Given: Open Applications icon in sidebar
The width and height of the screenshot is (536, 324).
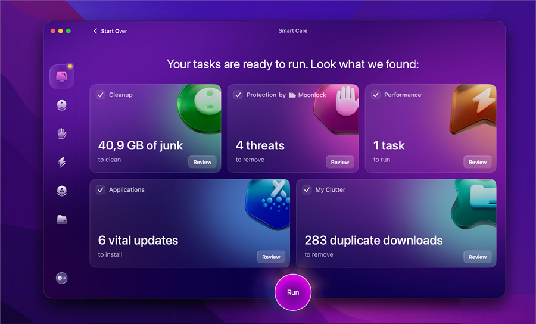Looking at the screenshot, I should (x=61, y=191).
